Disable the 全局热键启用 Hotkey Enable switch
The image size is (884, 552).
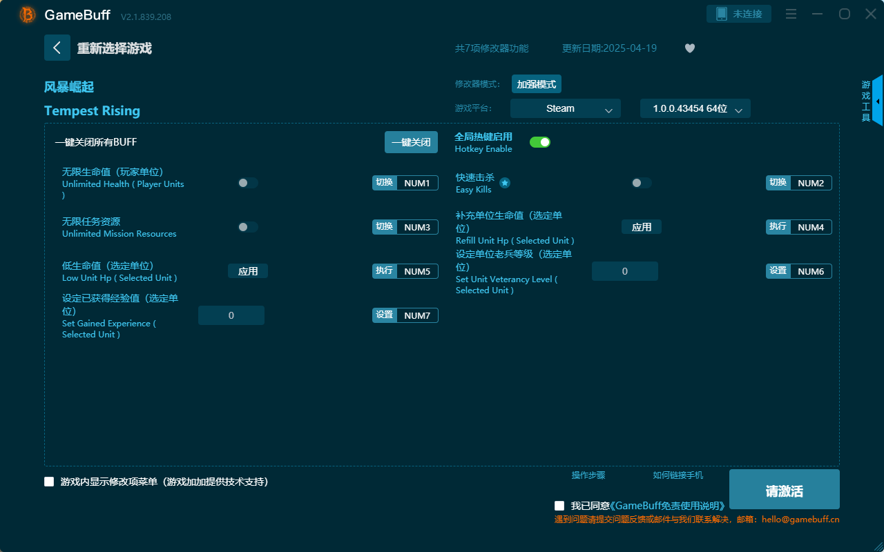pyautogui.click(x=540, y=141)
